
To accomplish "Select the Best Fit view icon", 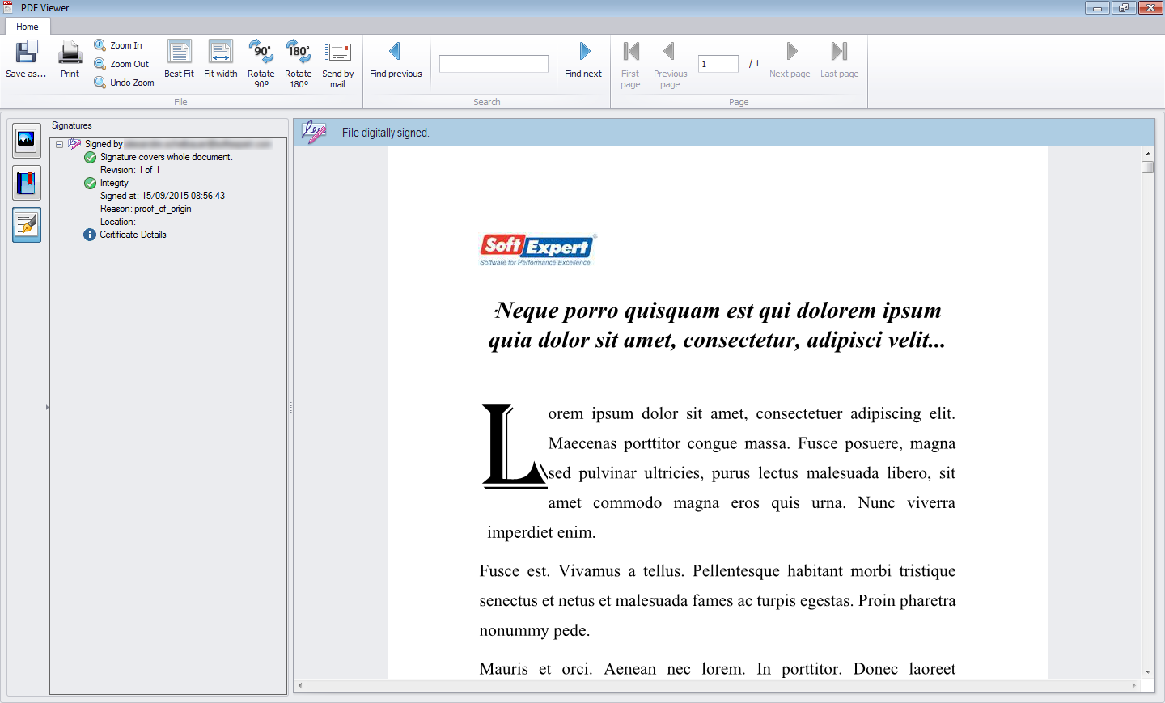I will click(x=179, y=52).
